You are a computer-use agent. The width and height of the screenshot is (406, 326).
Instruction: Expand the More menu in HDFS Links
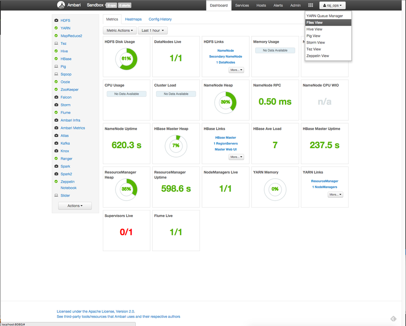(x=237, y=70)
